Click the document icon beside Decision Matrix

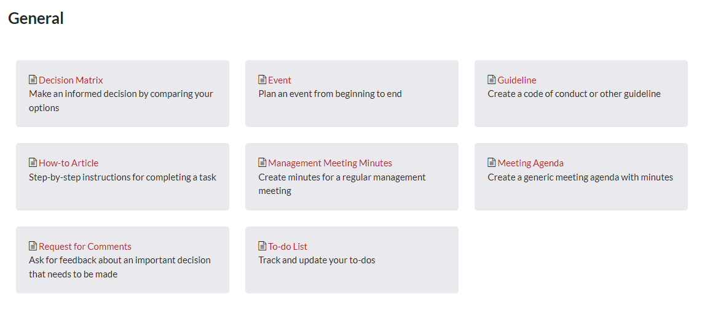pos(33,80)
